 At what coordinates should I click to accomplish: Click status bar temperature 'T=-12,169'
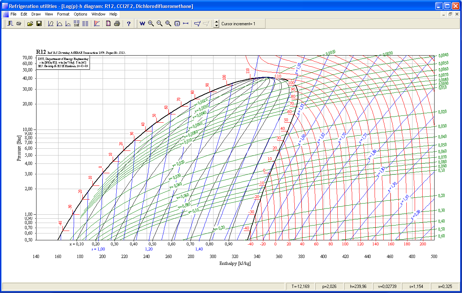coord(300,286)
